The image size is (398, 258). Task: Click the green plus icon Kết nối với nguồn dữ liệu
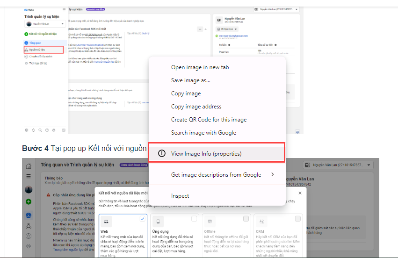26,34
